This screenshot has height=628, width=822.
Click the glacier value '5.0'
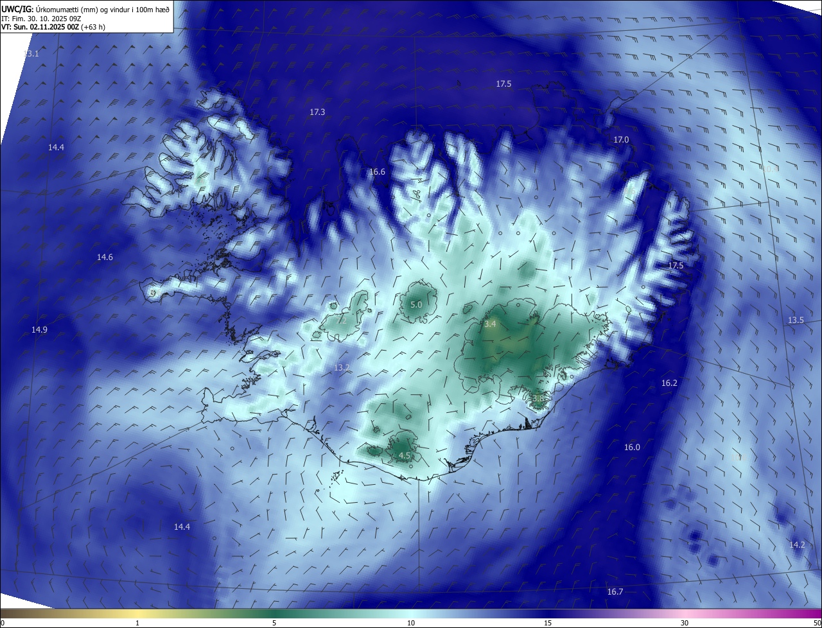point(416,304)
